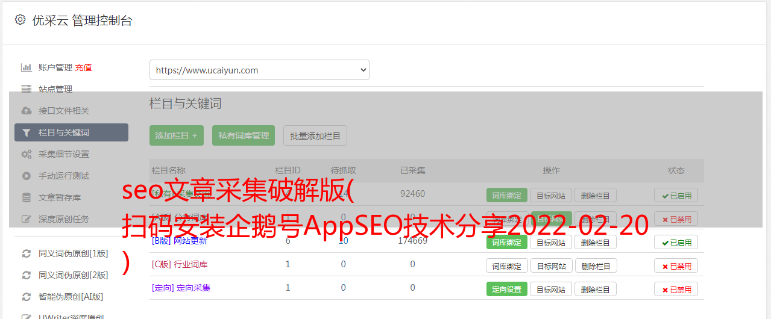Click 目标网站 for [B版] 网站更新
This screenshot has width=771, height=319.
point(551,242)
